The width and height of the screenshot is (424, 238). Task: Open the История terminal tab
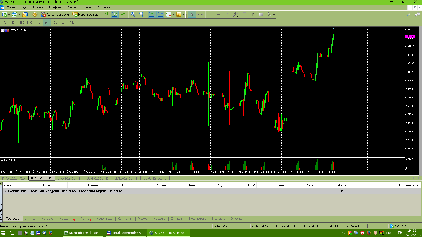click(48, 219)
